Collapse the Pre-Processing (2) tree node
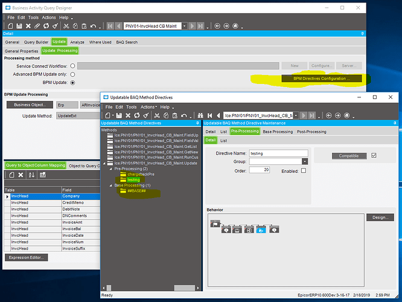Image resolution: width=402 pixels, height=302 pixels. 110,169
